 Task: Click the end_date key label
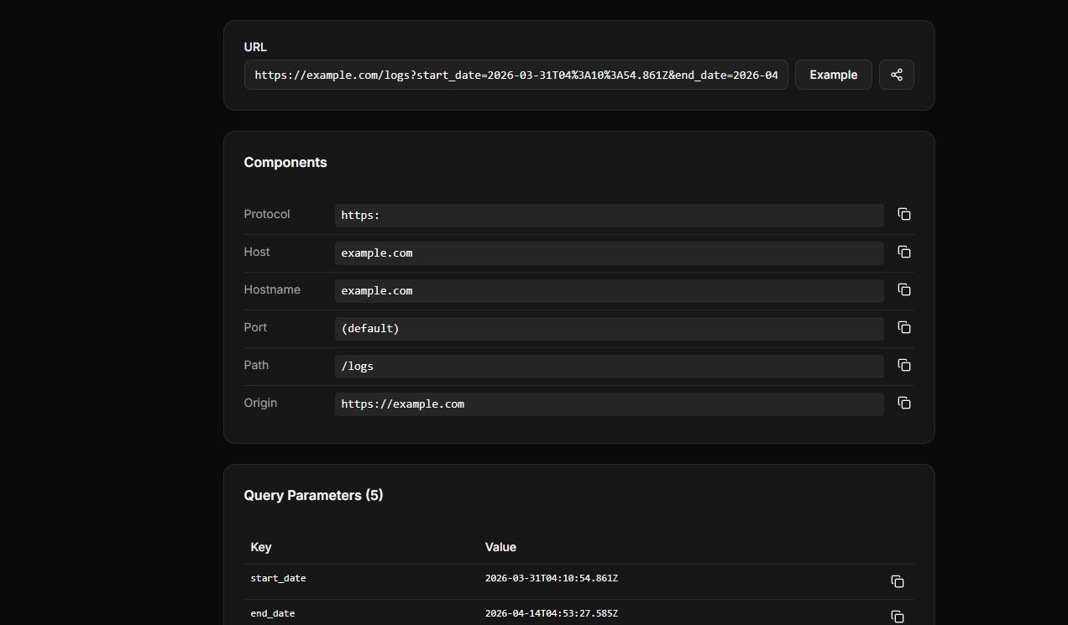click(273, 613)
